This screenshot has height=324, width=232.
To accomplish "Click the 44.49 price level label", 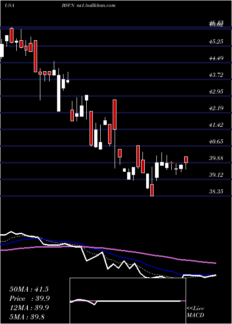I will (216, 58).
